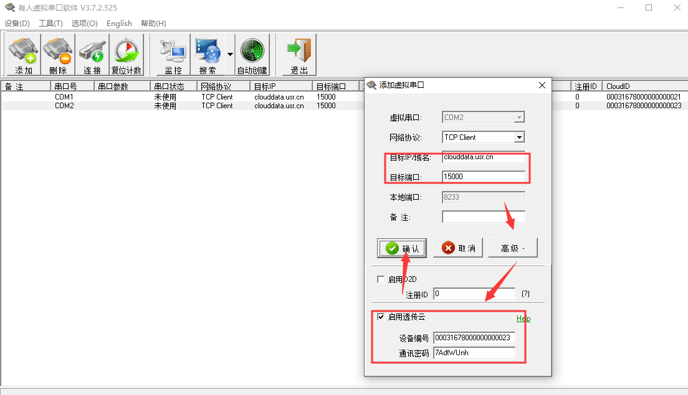Screen dimensions: 688x395
Task: Select the COM1 row in port list
Action: point(64,98)
